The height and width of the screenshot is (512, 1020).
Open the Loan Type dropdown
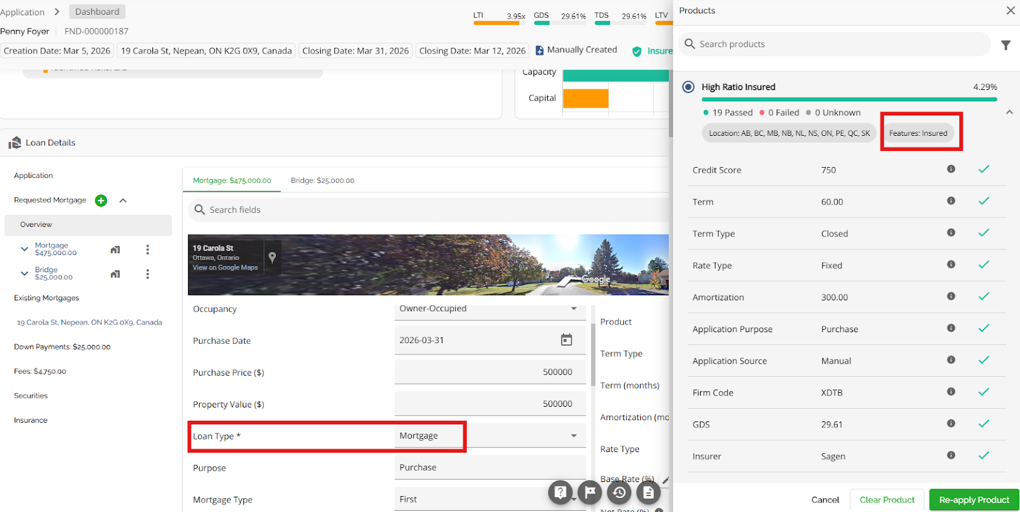(573, 435)
